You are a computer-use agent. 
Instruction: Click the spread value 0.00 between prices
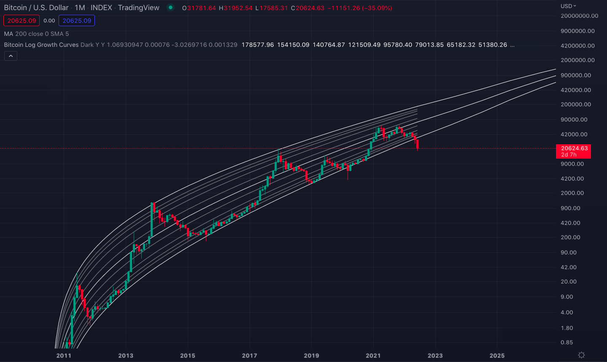tap(49, 21)
